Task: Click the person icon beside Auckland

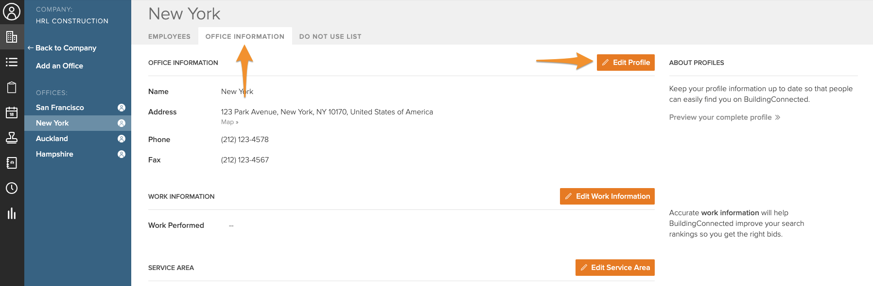Action: (x=122, y=139)
